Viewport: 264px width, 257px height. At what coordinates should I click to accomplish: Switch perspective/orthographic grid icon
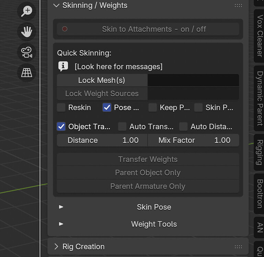(x=26, y=73)
